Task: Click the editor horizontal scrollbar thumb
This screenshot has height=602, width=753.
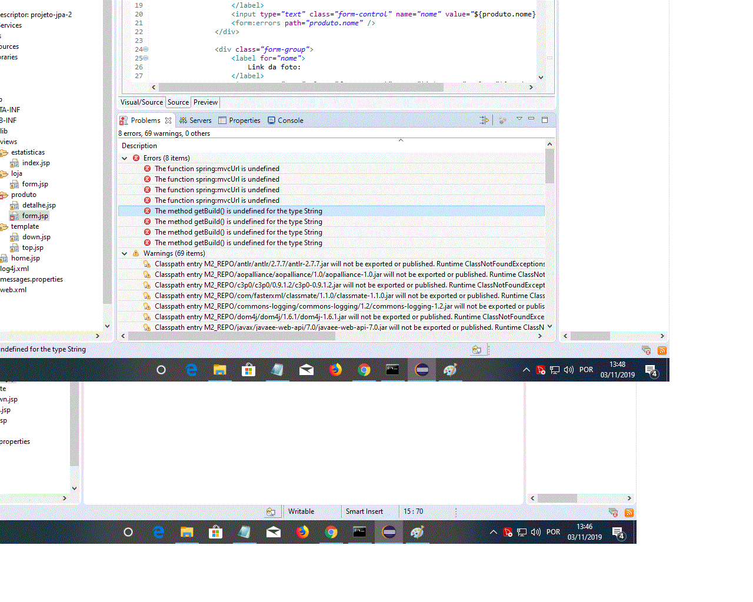Action: [301, 87]
